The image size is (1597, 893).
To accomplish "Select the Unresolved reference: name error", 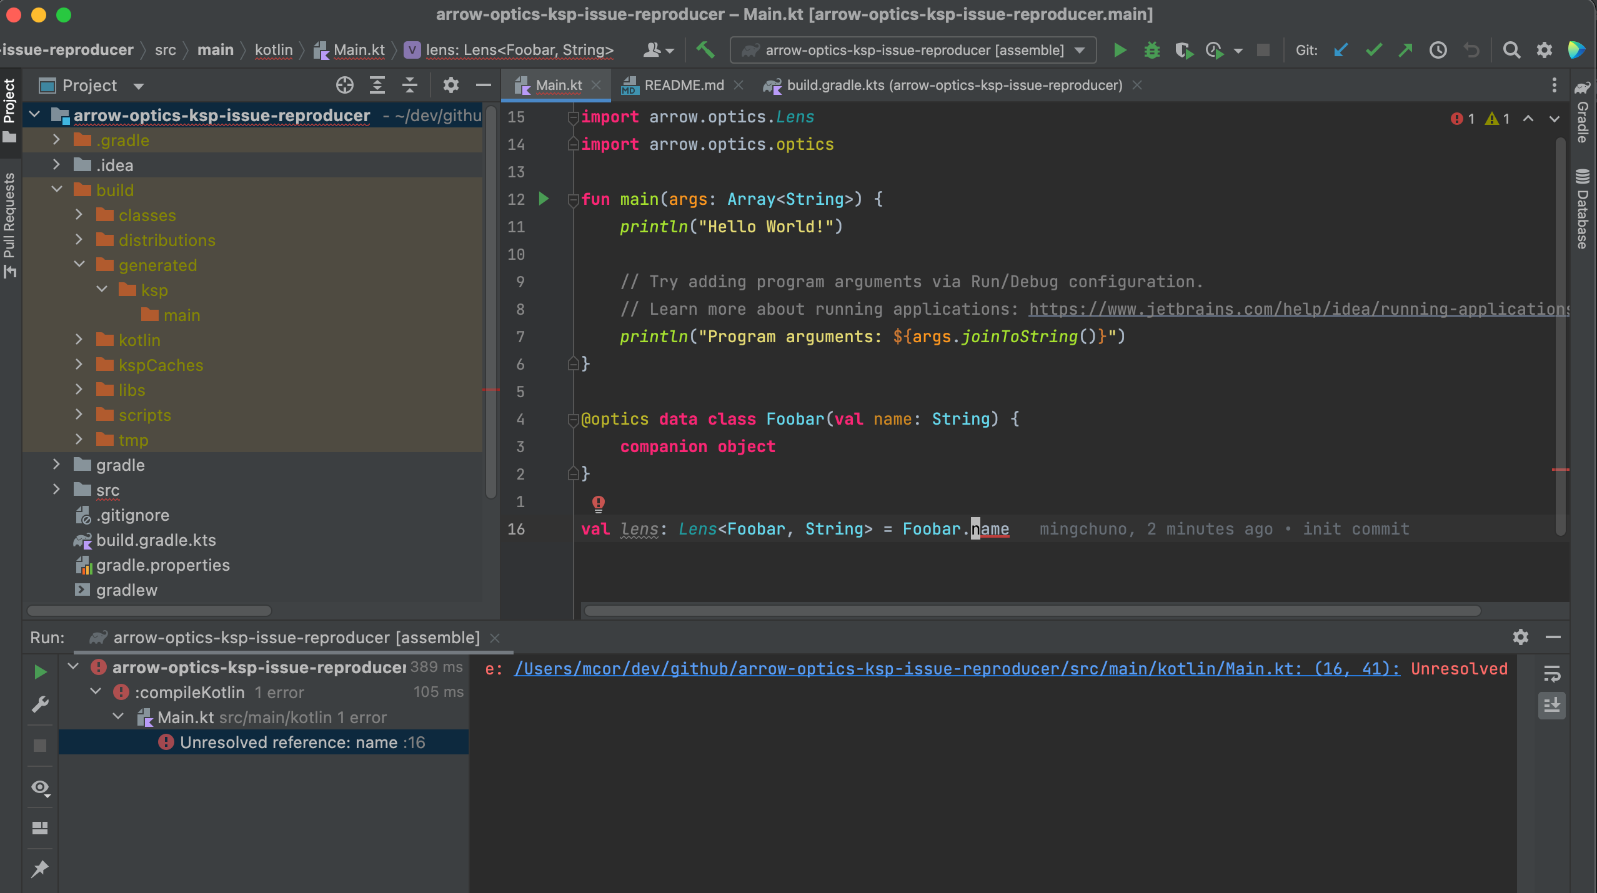I will pyautogui.click(x=302, y=742).
